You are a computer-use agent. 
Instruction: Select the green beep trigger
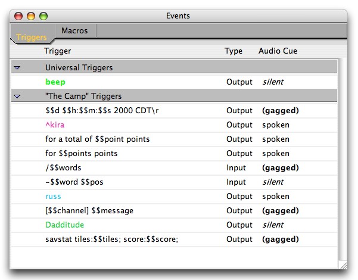coord(55,82)
